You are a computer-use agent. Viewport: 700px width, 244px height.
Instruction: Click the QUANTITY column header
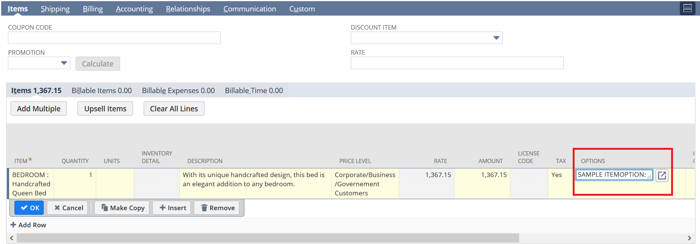(75, 161)
